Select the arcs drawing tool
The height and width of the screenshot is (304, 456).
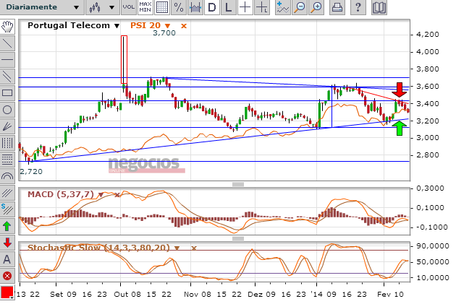pos(7,175)
